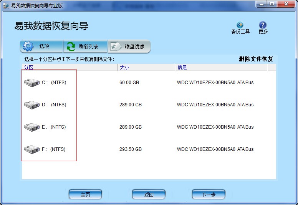This screenshot has width=298, height=205.
Task: Click the 备份工具 text label
Action: (240, 31)
